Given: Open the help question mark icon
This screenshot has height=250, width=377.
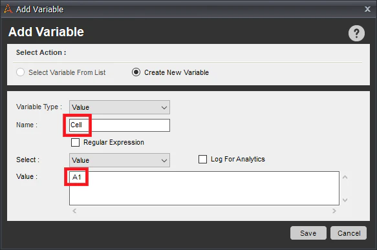Looking at the screenshot, I should pyautogui.click(x=356, y=33).
